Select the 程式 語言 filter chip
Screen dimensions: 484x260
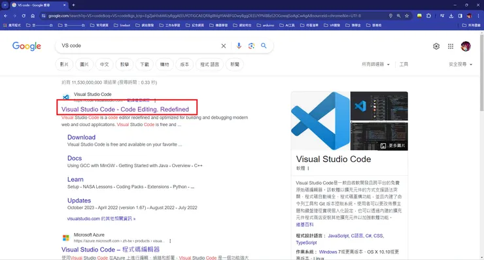[x=209, y=65]
